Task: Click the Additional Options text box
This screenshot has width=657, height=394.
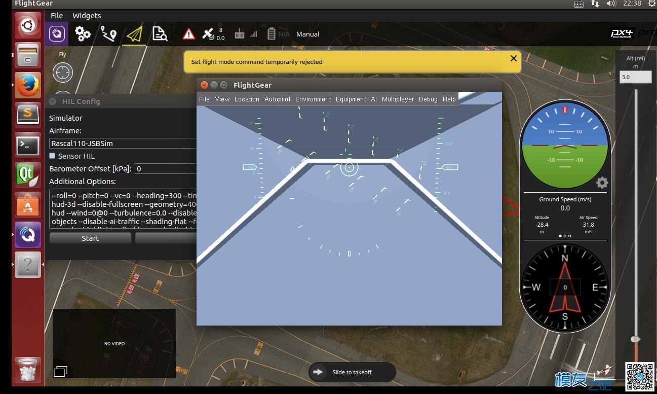Action: (123, 208)
